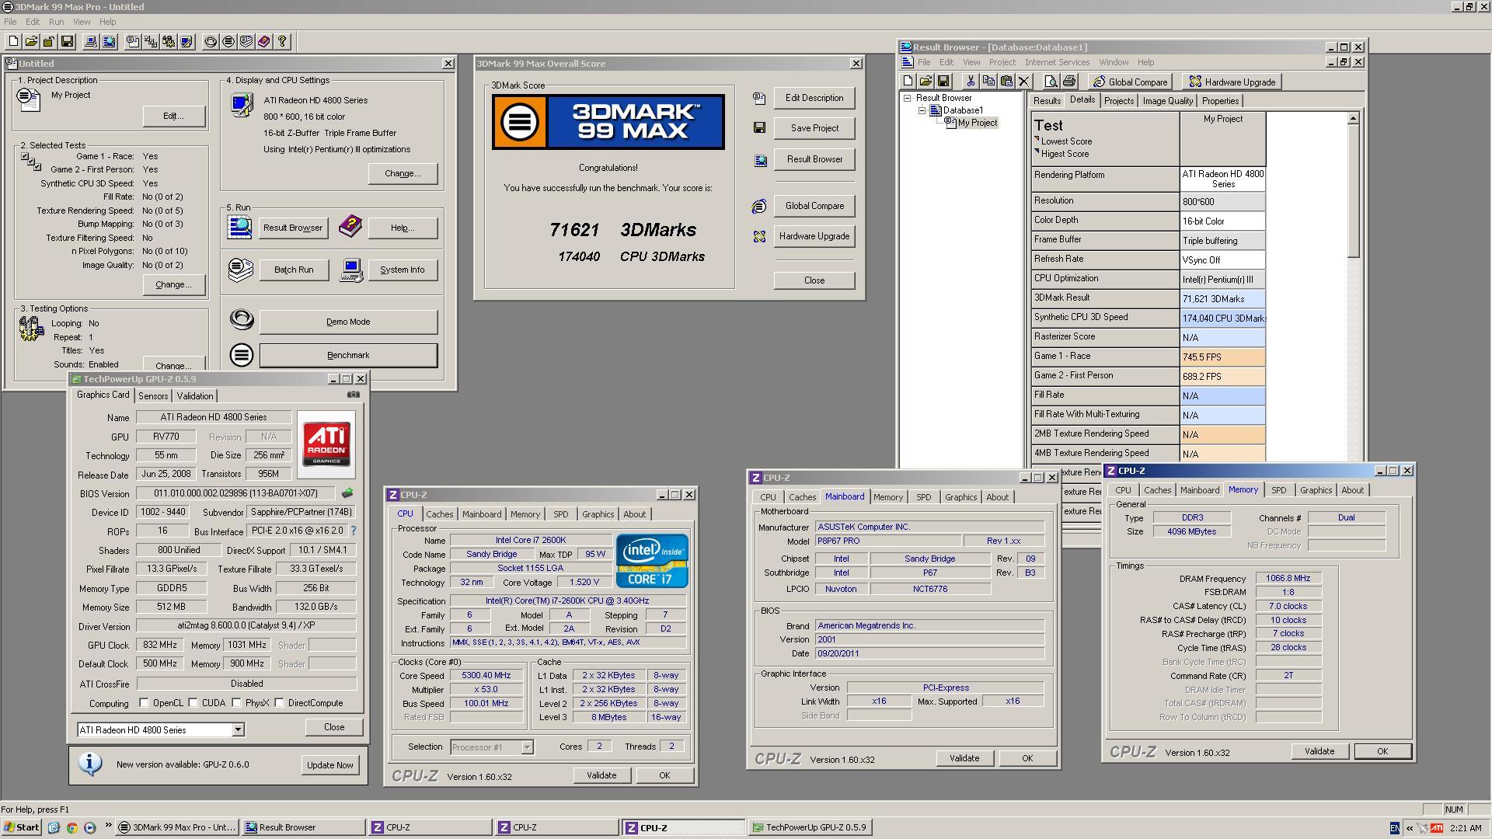
Task: Click Start button on taskbar
Action: [22, 827]
